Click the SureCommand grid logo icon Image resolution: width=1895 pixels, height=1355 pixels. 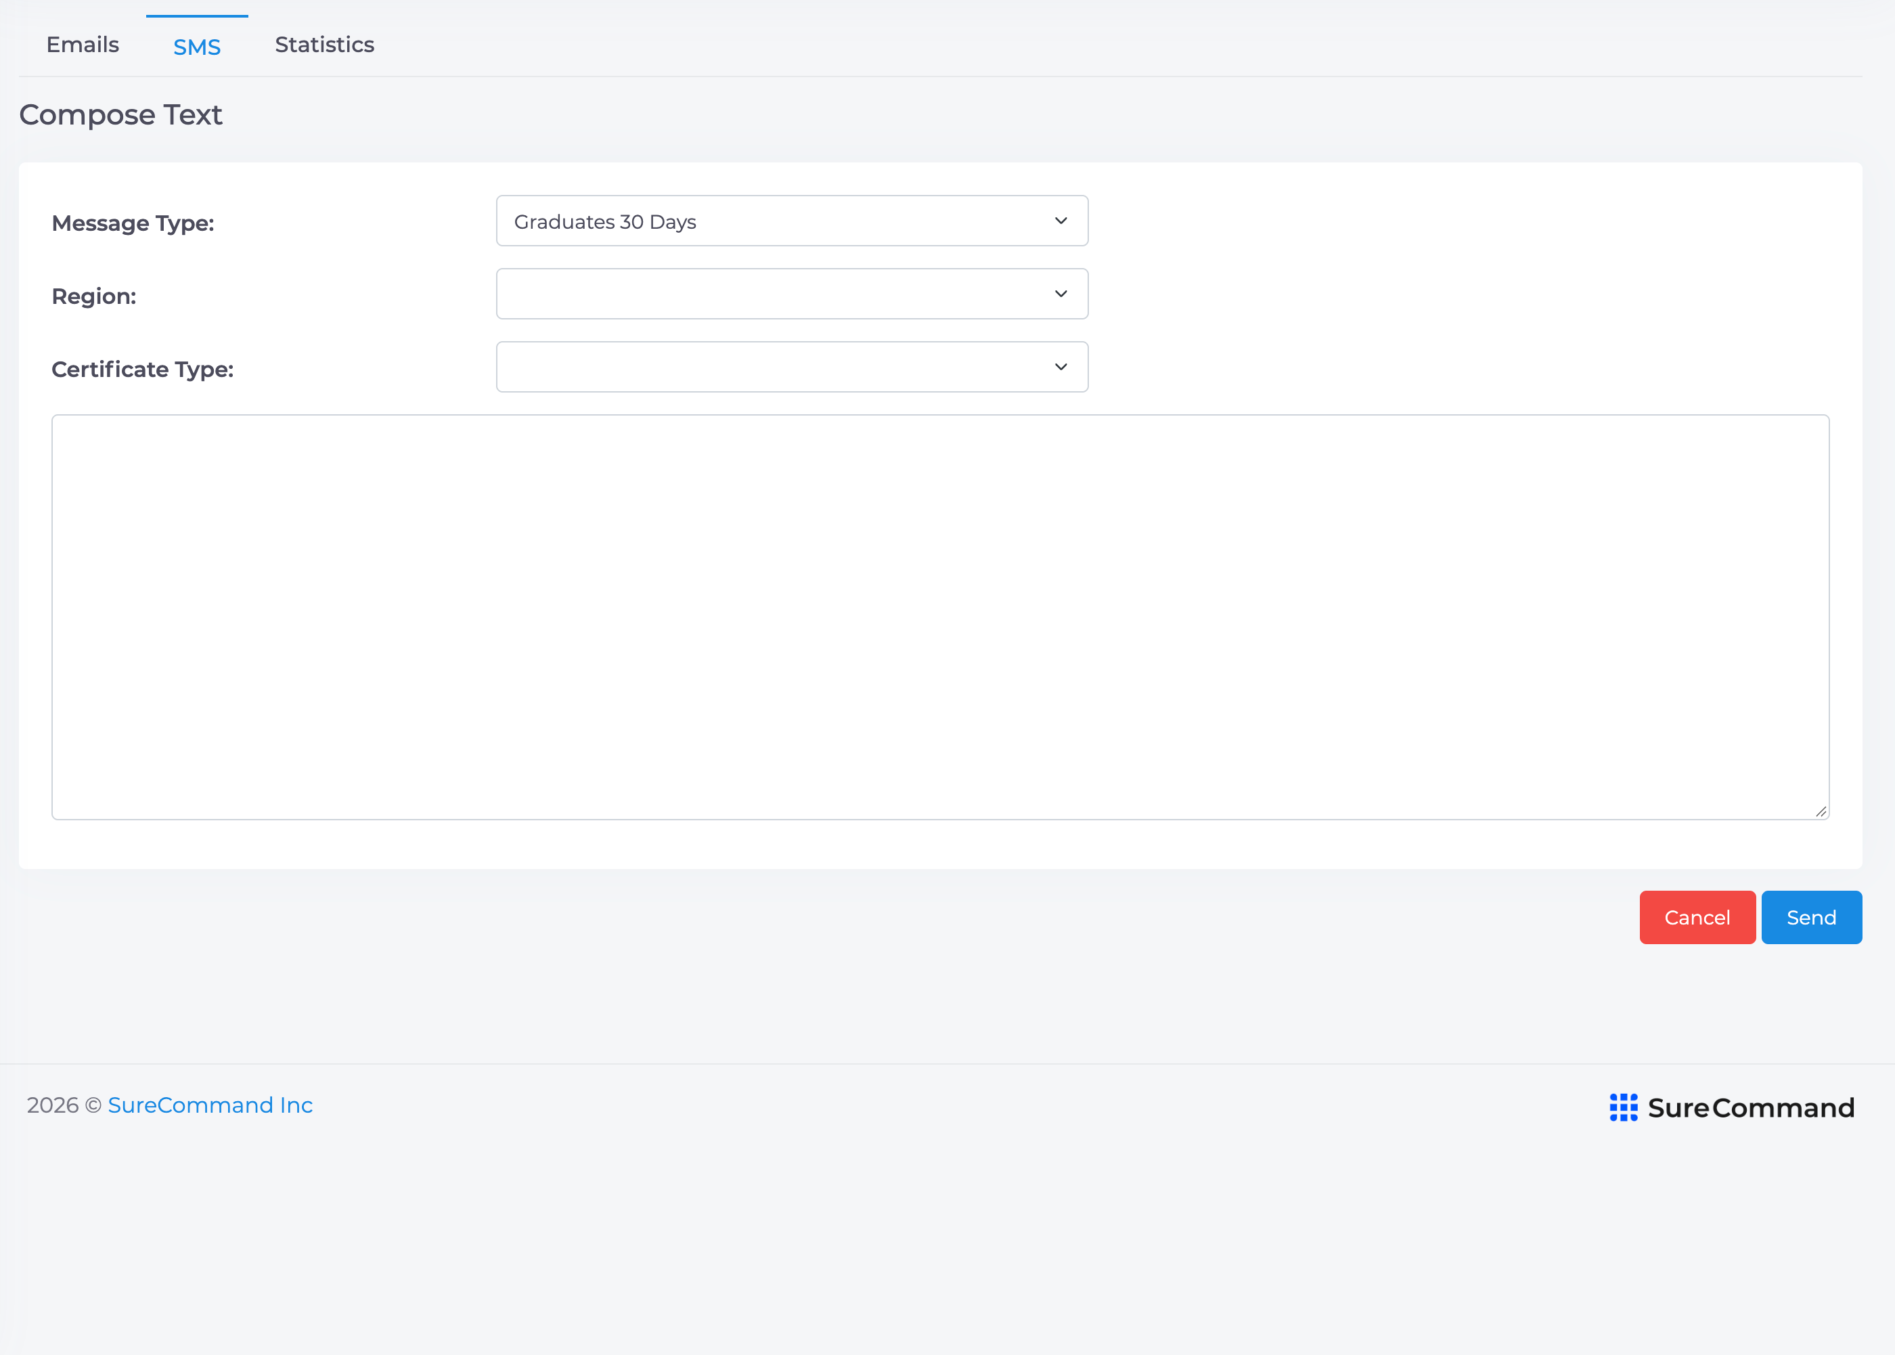[x=1623, y=1107]
